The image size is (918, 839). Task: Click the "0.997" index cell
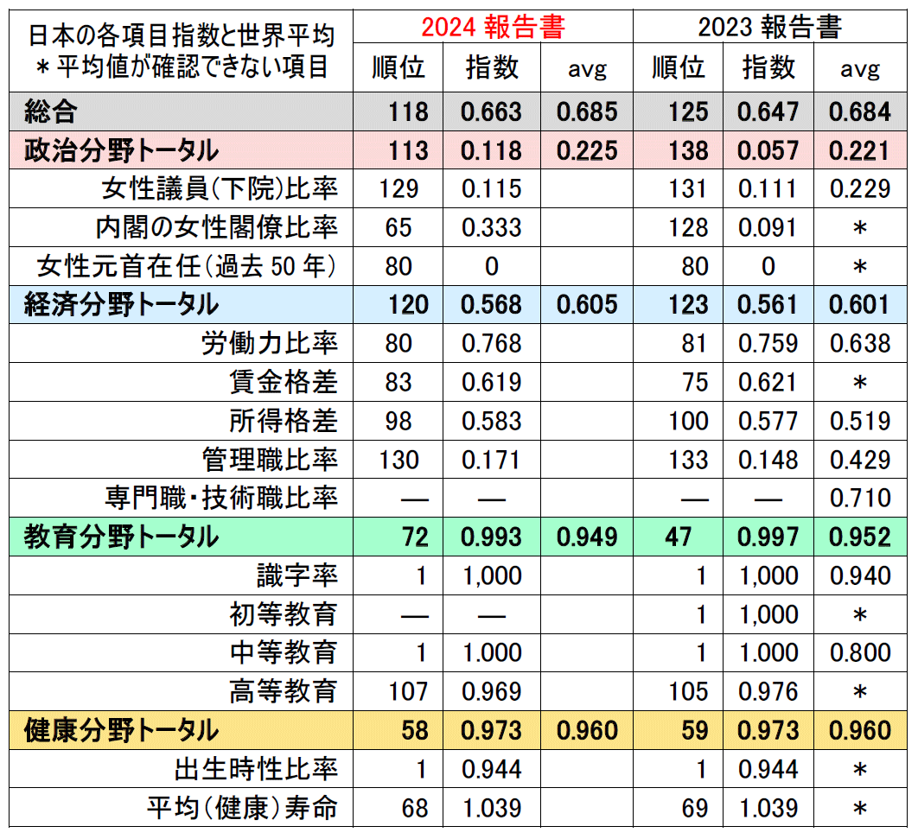tap(768, 537)
